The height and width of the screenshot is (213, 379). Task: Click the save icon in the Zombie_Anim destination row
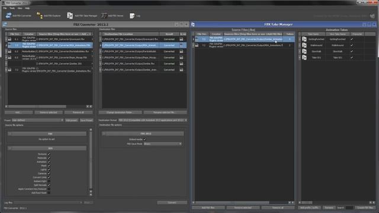[181, 70]
